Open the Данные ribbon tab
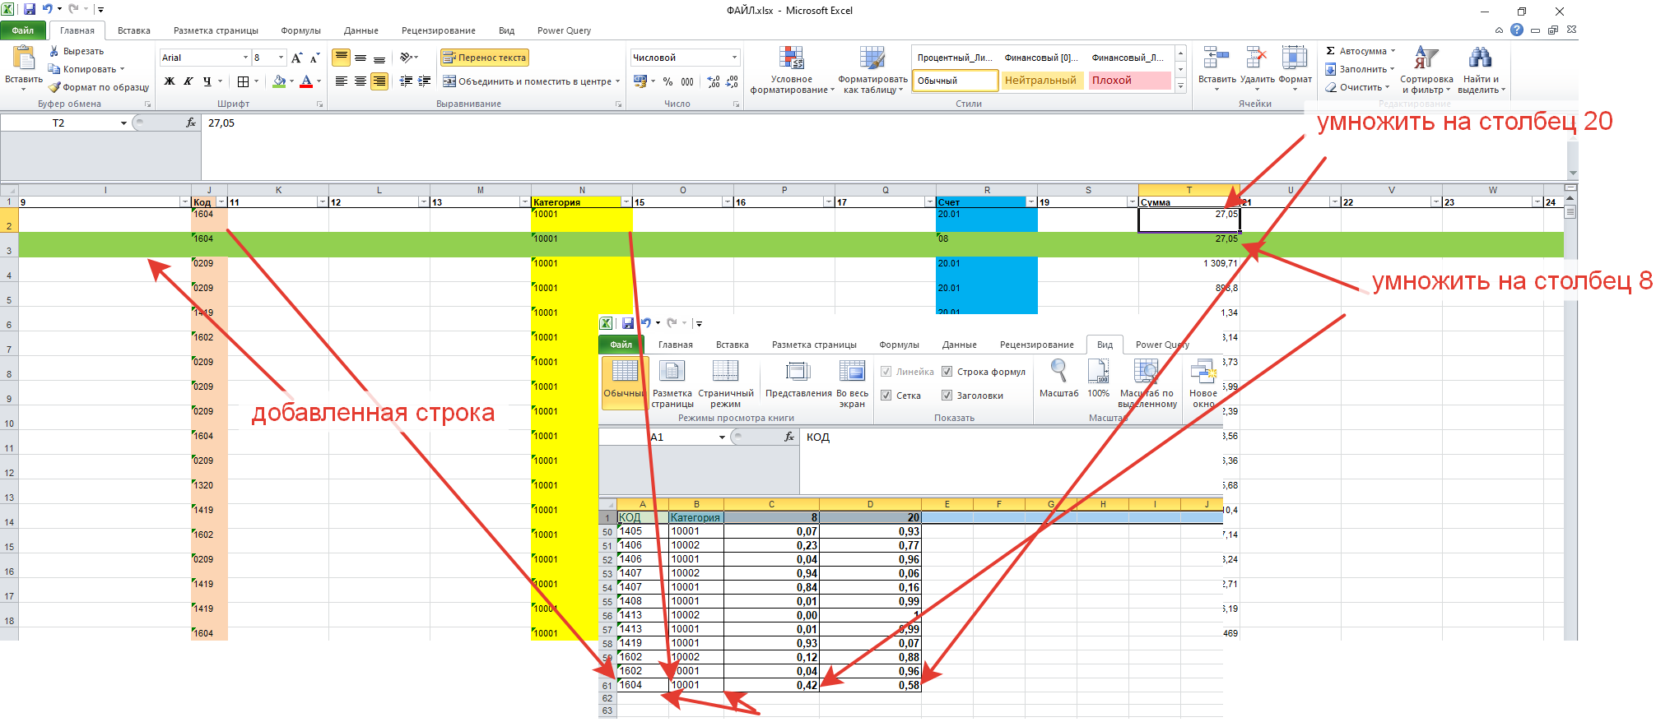The width and height of the screenshot is (1670, 722). pyautogui.click(x=361, y=30)
